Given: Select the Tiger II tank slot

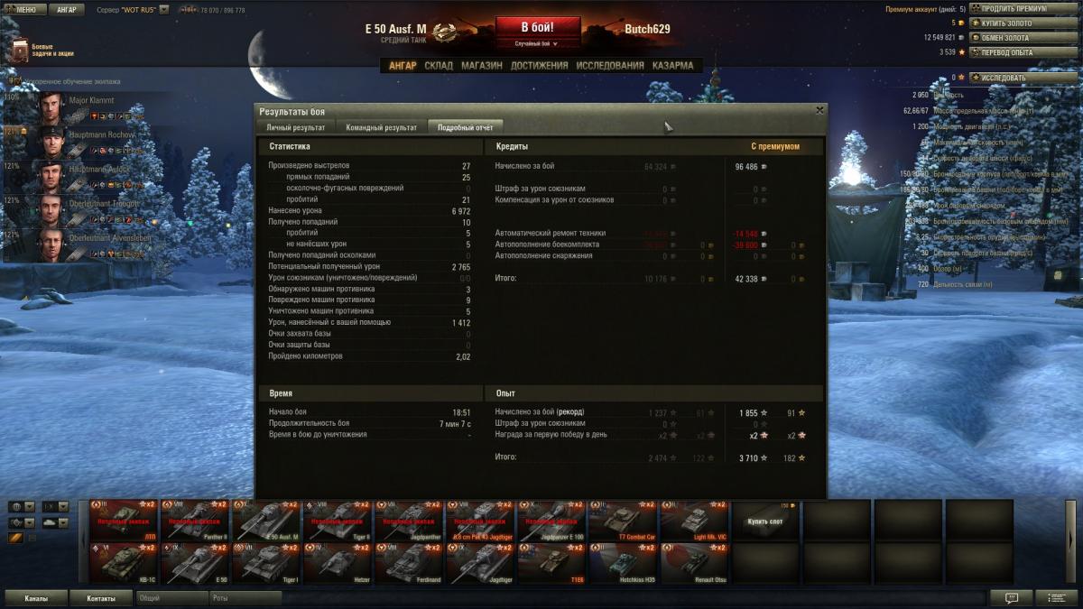Looking at the screenshot, I should pos(338,521).
